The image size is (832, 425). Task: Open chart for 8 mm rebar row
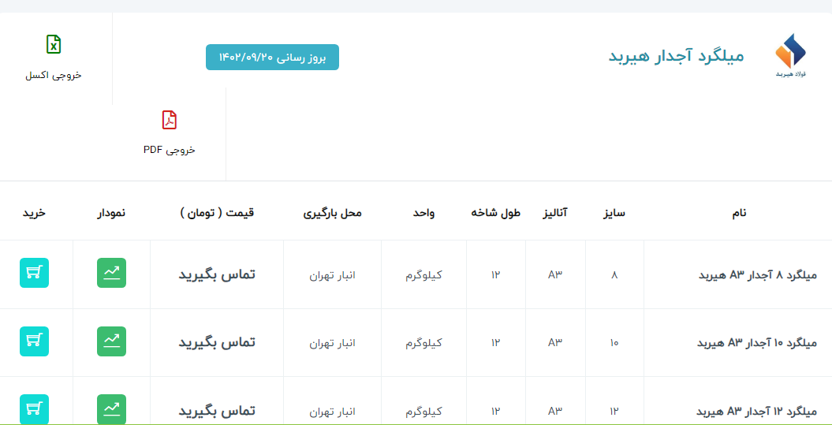pos(111,273)
